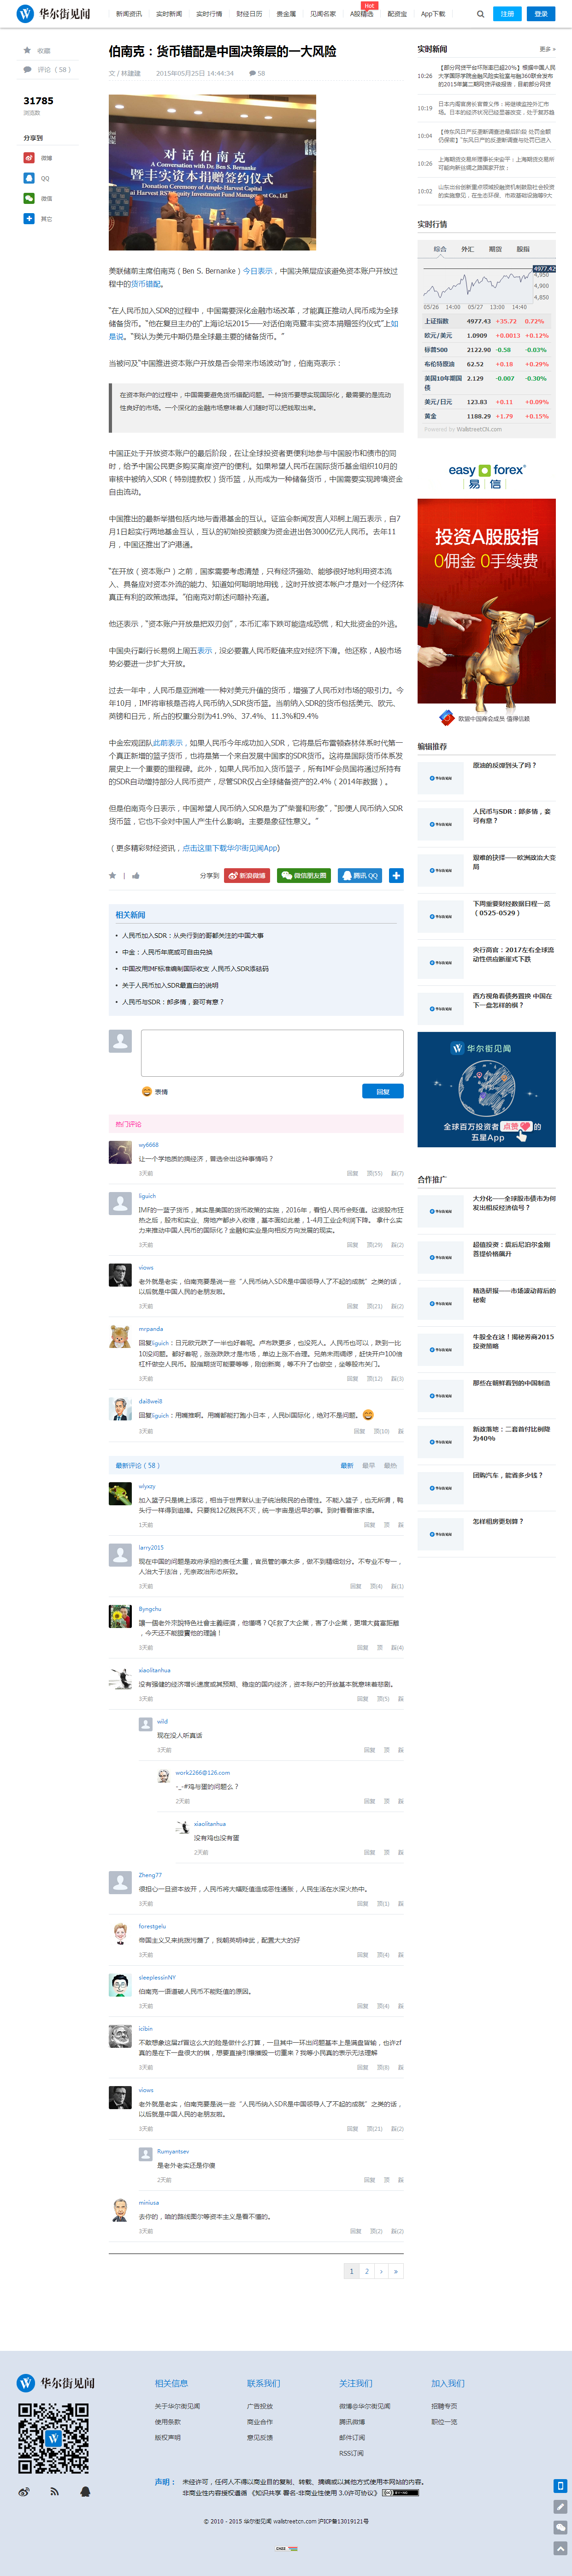The image size is (572, 2576).
Task: Go to comments page 2
Action: [x=367, y=2271]
